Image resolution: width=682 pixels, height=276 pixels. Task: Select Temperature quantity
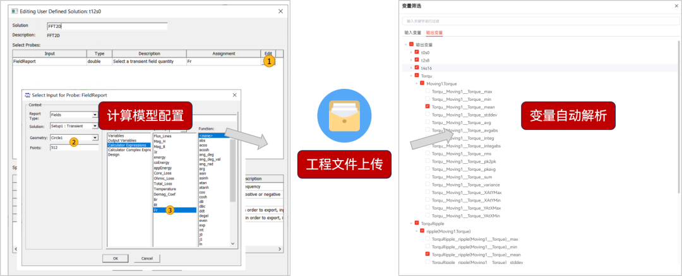164,189
